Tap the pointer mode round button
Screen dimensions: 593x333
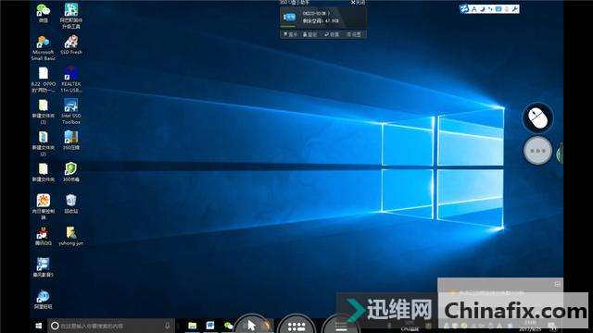click(252, 325)
